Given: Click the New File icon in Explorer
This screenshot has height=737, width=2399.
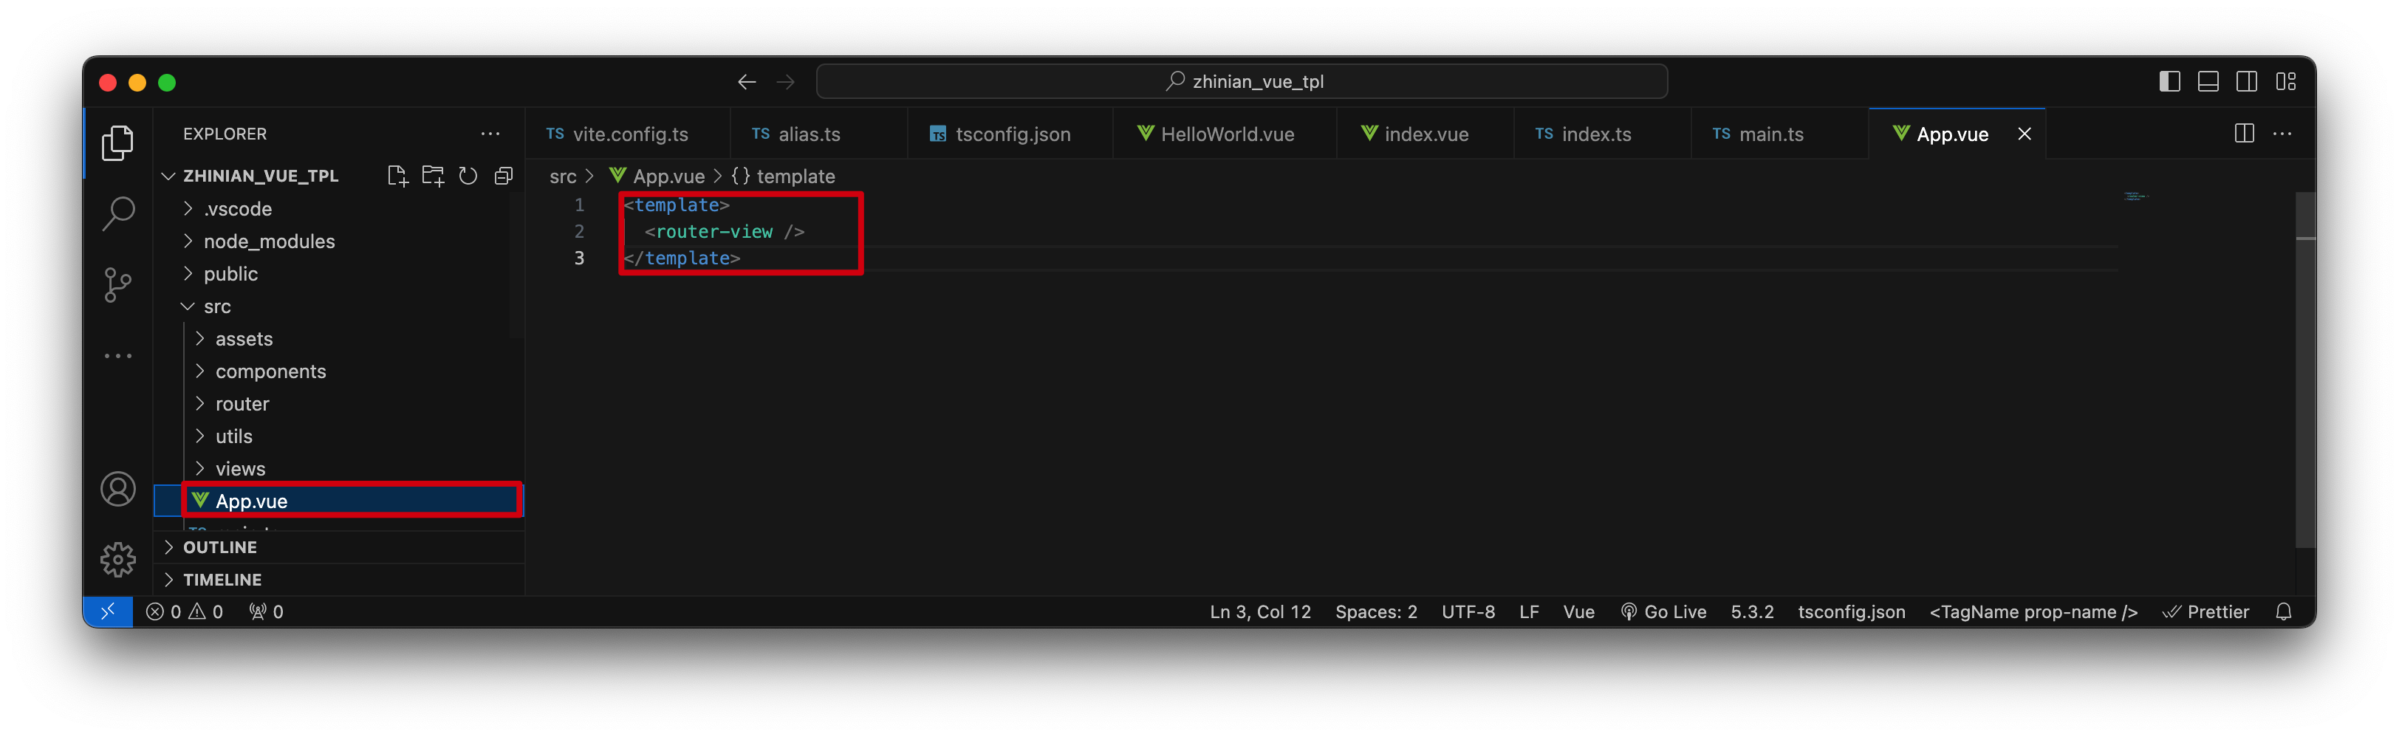Looking at the screenshot, I should [x=397, y=176].
